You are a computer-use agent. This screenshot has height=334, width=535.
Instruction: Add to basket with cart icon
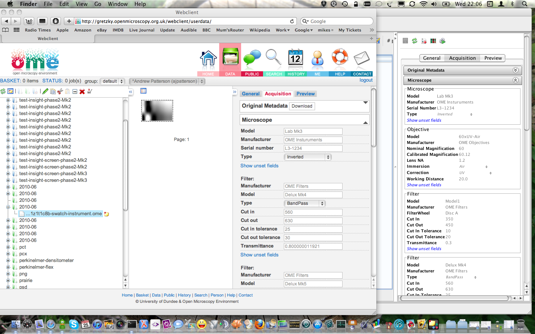pyautogui.click(x=90, y=91)
